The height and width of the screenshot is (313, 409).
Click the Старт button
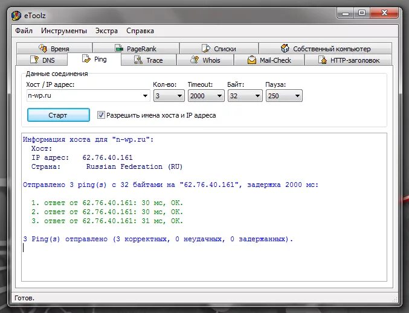pyautogui.click(x=59, y=115)
